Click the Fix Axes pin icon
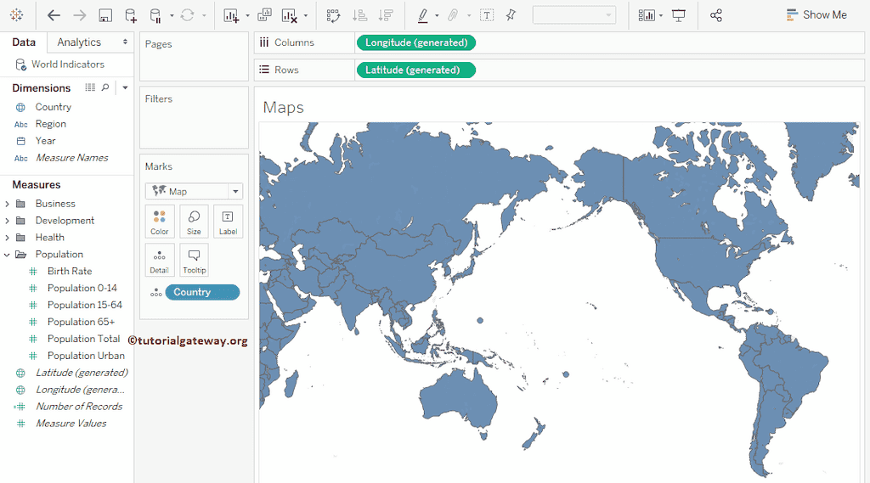This screenshot has width=870, height=483. click(x=511, y=15)
